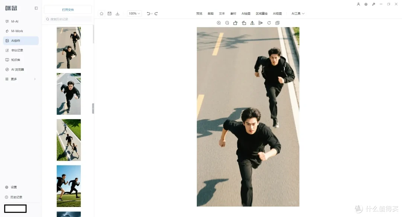Image resolution: width=402 pixels, height=217 pixels.
Task: Click the zoom out magnifier icon
Action: tap(227, 23)
